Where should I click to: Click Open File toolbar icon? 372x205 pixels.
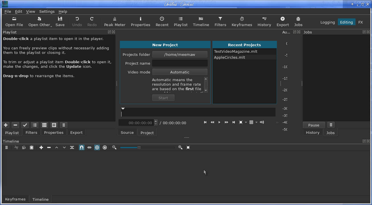(x=14, y=22)
